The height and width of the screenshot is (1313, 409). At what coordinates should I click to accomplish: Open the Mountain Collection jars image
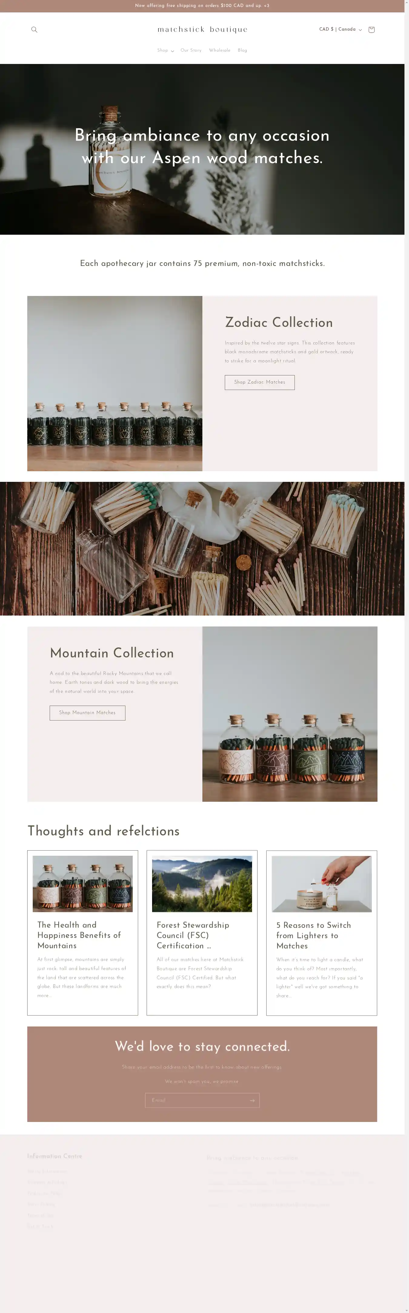coord(290,714)
